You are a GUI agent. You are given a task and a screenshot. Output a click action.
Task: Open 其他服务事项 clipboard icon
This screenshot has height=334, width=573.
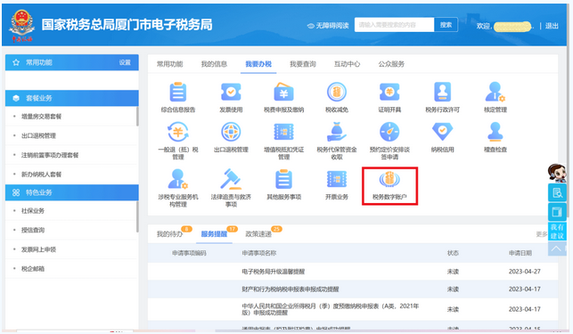tap(283, 179)
